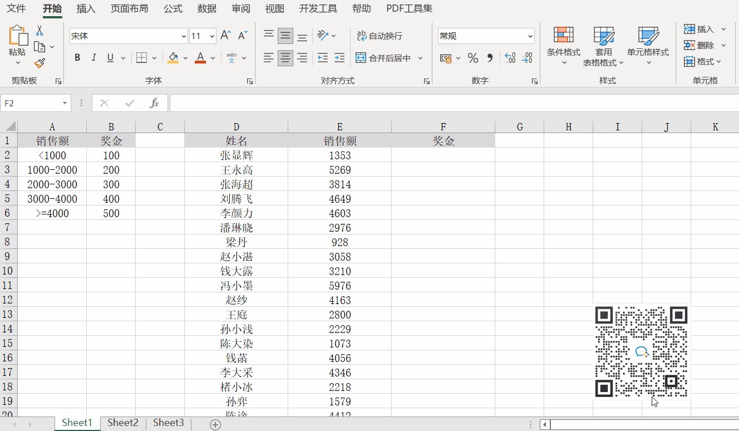Open merge and center dropdown arrow

coord(420,58)
